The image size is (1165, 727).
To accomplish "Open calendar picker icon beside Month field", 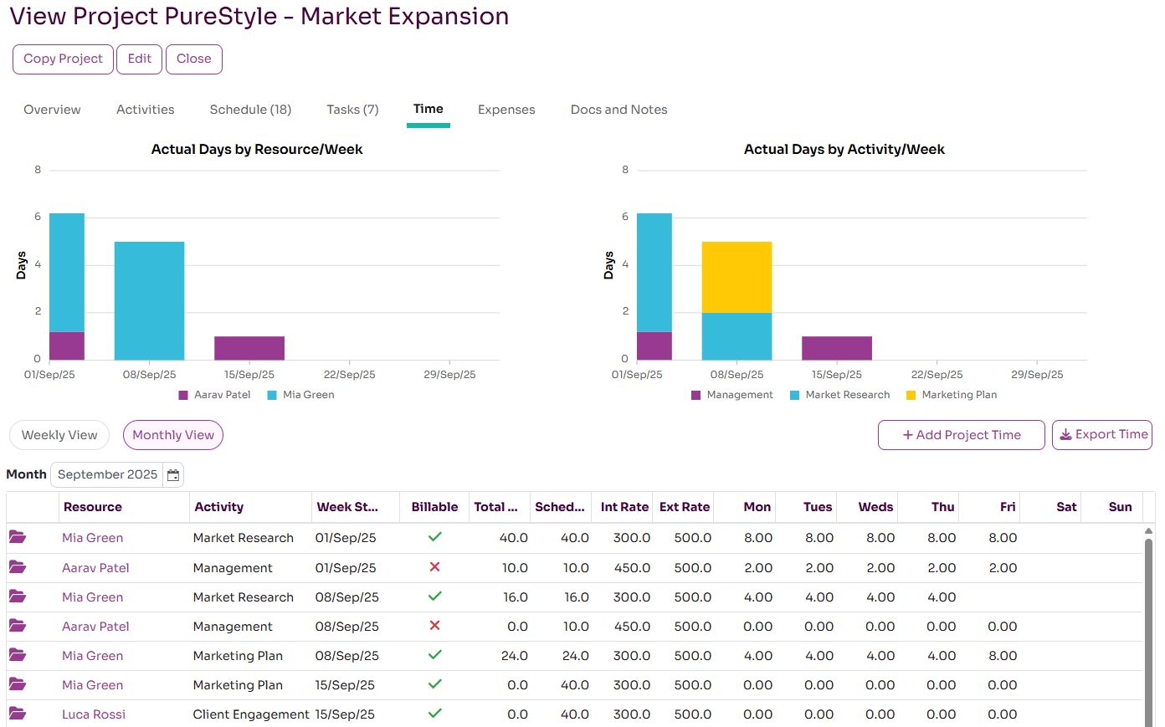I will [x=173, y=475].
